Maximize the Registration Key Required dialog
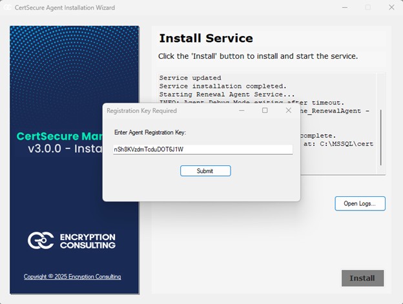The image size is (403, 304). pos(265,110)
